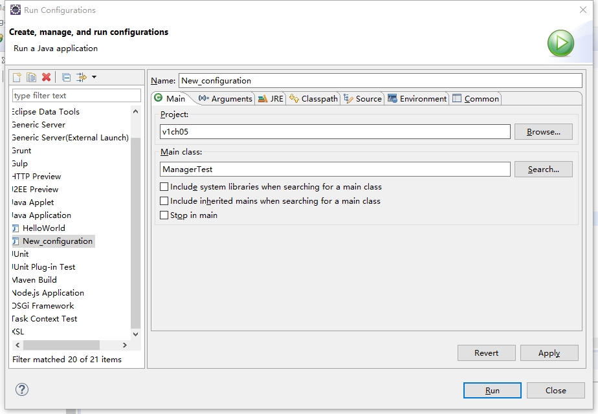The image size is (598, 414).
Task: Click the Revert button
Action: pos(486,353)
